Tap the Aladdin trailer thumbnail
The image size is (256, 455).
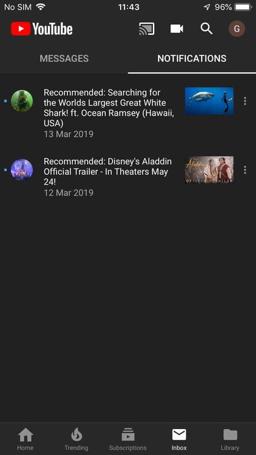pos(209,170)
